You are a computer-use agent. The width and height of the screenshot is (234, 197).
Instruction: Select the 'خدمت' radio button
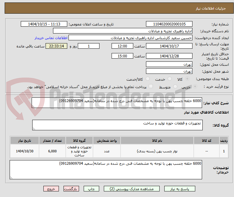coord(170,79)
